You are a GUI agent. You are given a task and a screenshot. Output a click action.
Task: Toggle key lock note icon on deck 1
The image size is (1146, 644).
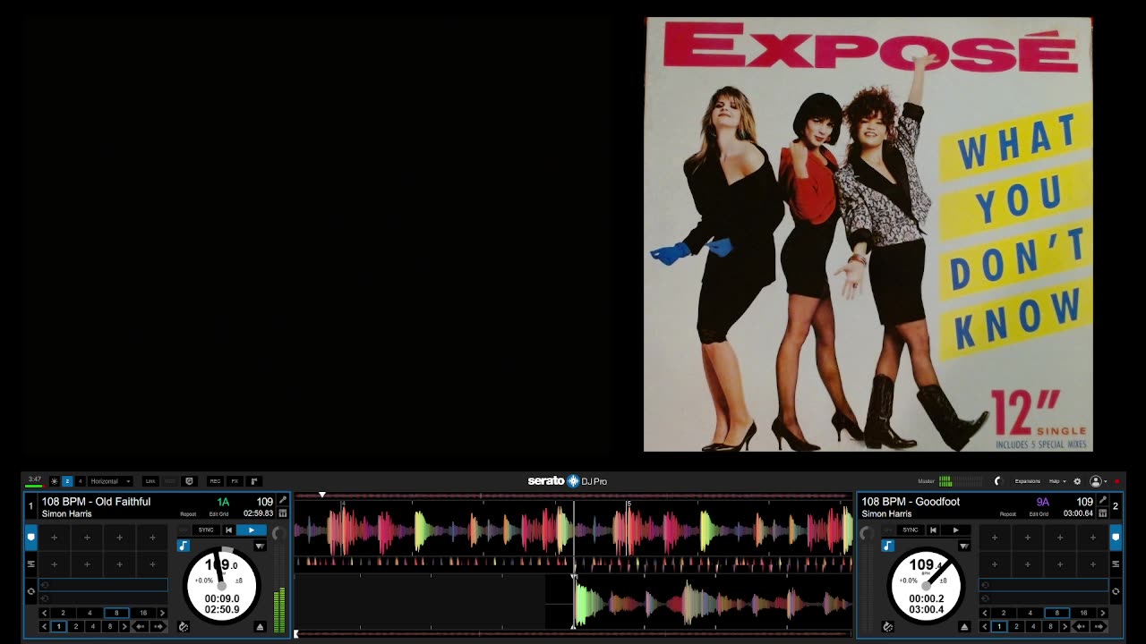(184, 546)
